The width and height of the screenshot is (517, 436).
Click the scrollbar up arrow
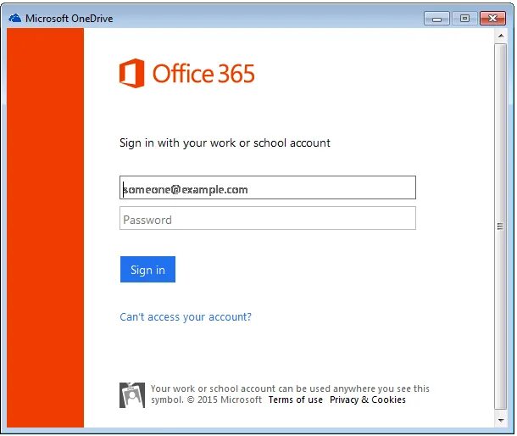[501, 36]
